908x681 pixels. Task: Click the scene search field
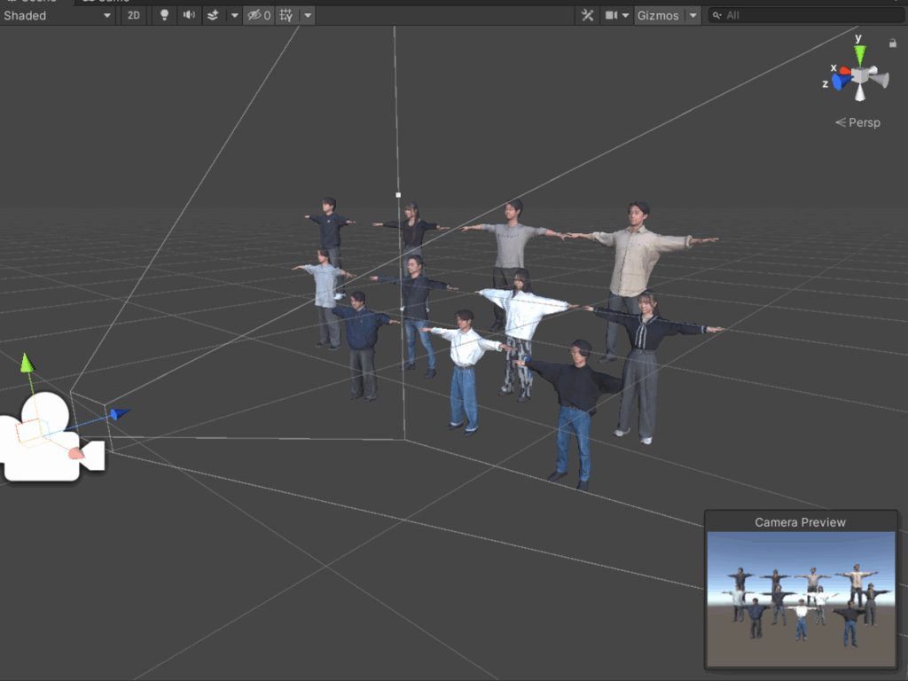click(807, 15)
